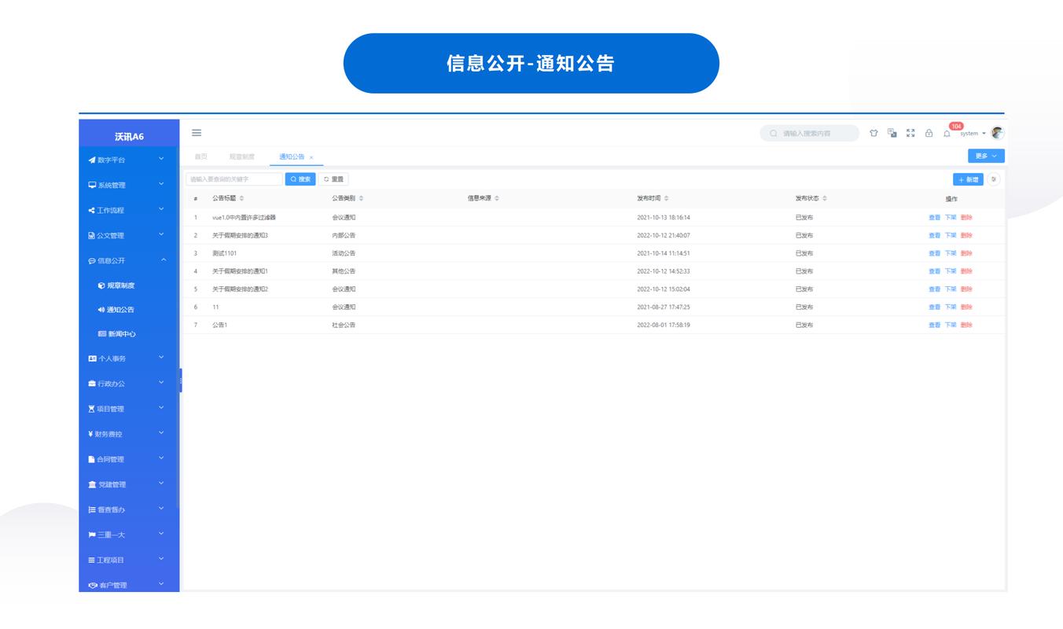Expand 项目管理 sidebar menu

[x=129, y=409]
